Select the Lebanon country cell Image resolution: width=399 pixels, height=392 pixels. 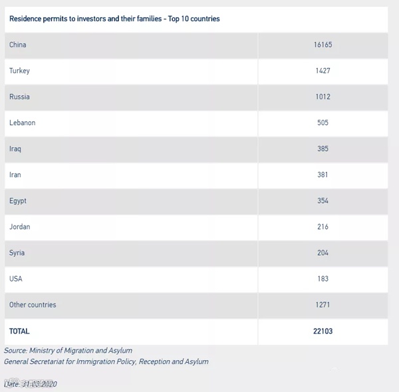point(23,122)
